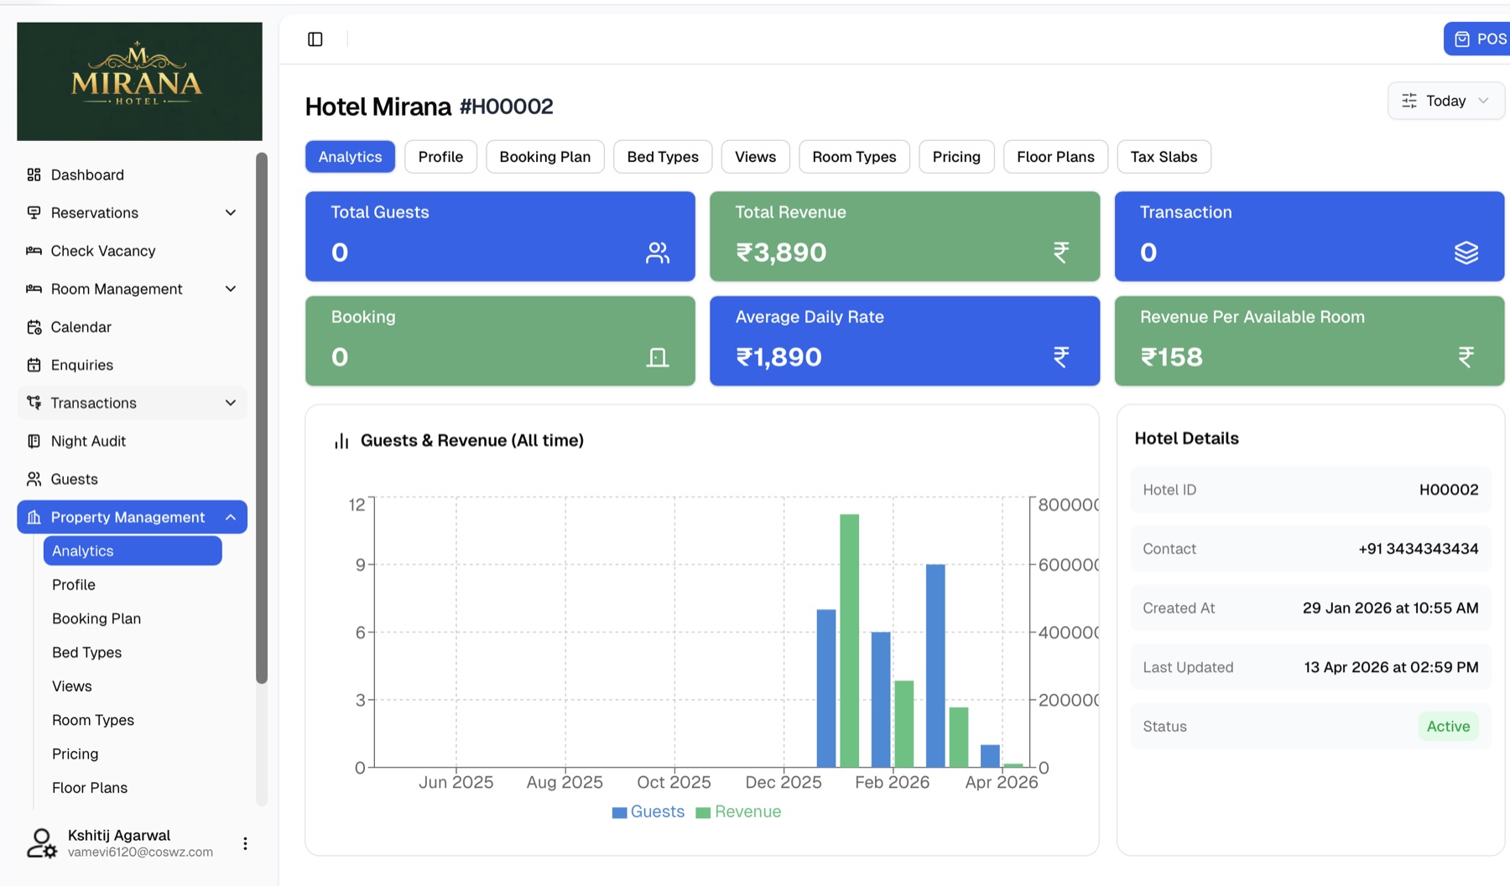Image resolution: width=1510 pixels, height=886 pixels.
Task: Open the Today date range dropdown
Action: [x=1445, y=101]
